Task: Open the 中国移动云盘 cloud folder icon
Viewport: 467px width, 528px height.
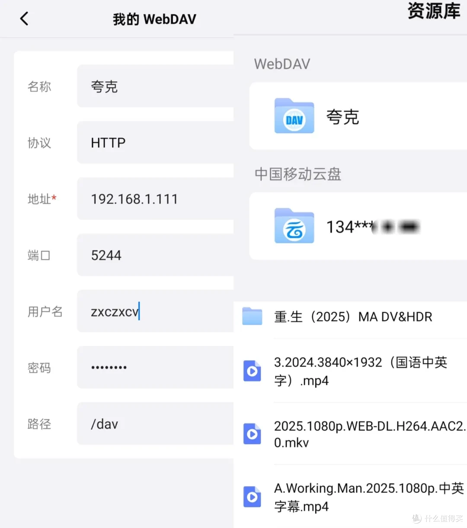Action: point(294,226)
